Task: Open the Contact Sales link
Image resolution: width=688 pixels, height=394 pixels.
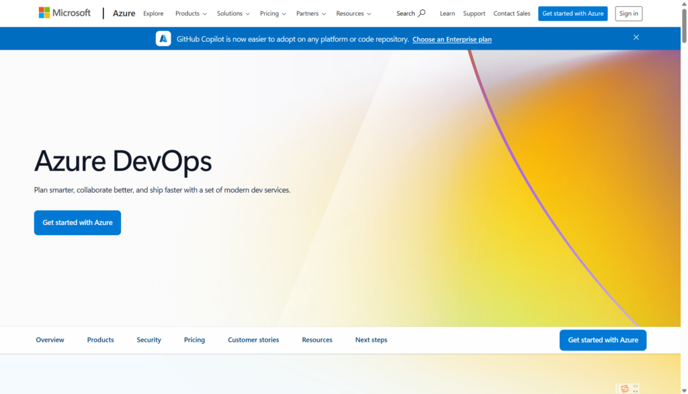Action: click(511, 13)
